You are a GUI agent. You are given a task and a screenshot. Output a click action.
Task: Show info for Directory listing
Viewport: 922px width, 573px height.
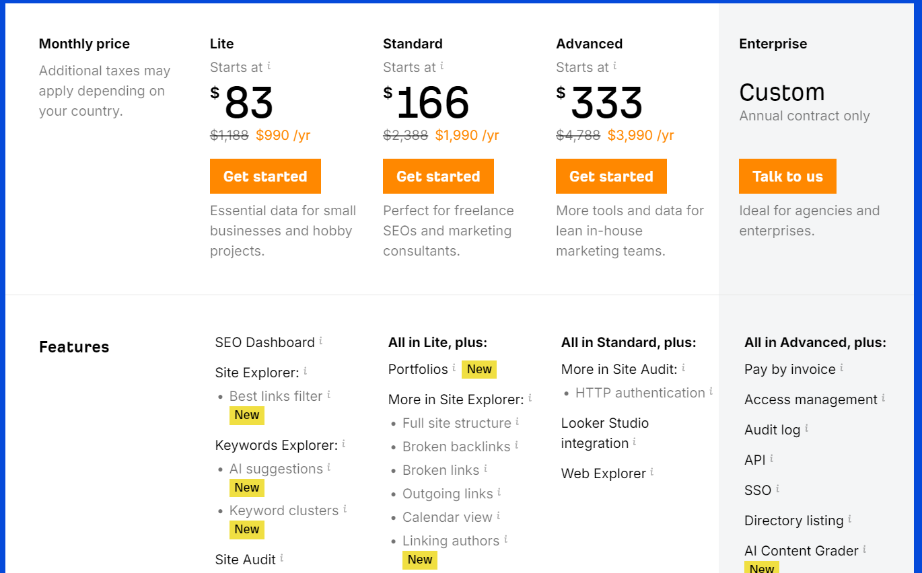click(x=850, y=519)
